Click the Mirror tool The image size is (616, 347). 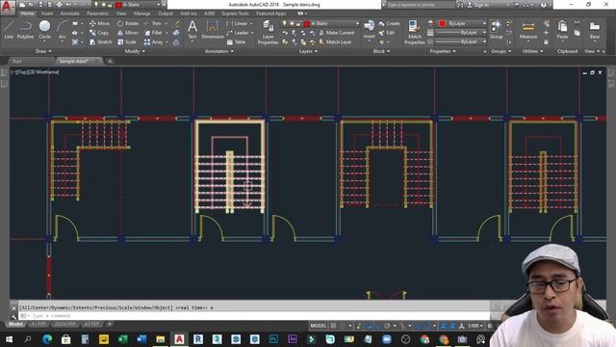(x=128, y=33)
